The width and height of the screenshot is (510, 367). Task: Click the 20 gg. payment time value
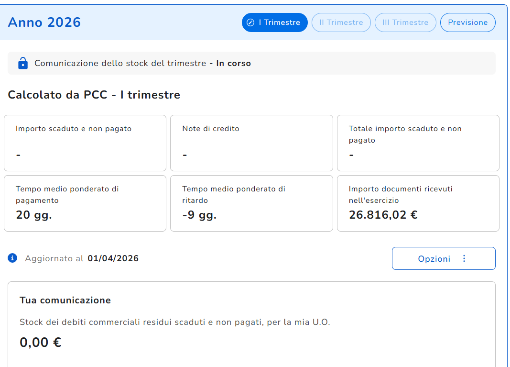coord(34,215)
